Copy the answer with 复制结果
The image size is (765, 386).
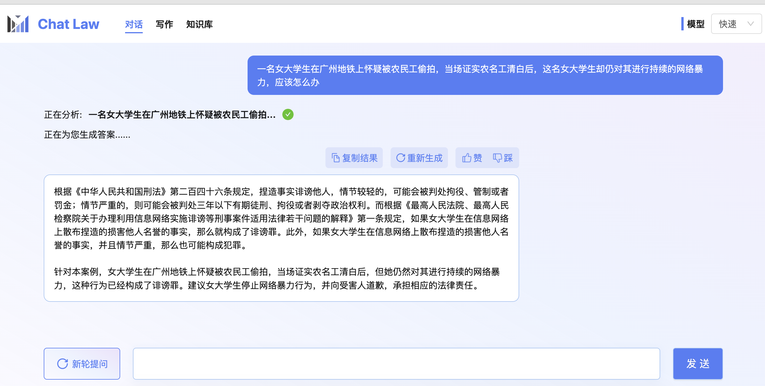[x=354, y=158]
